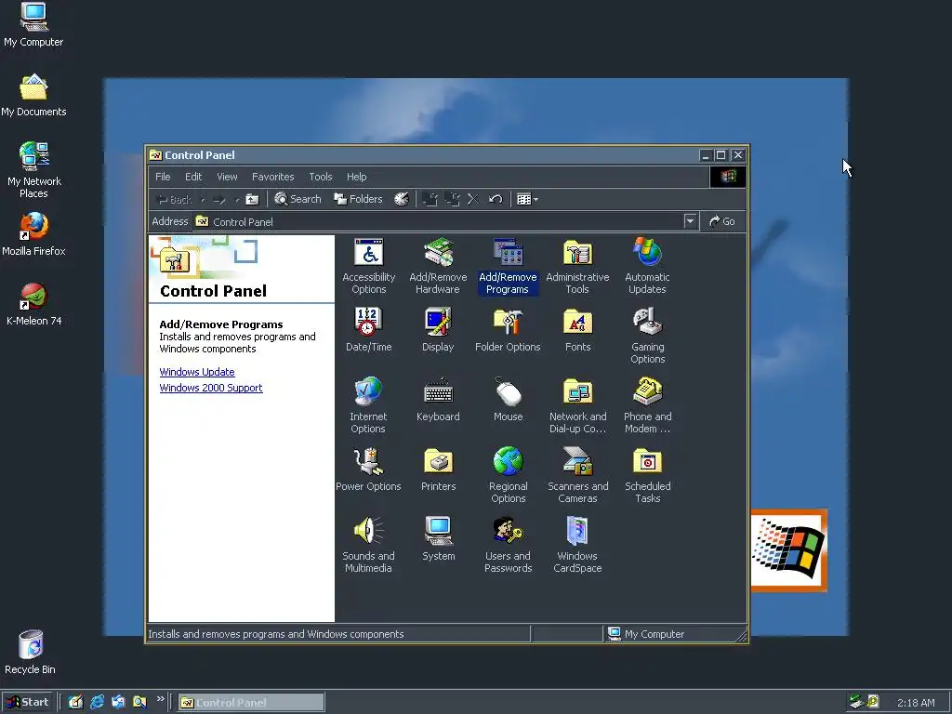
Task: Select Recycle Bin desktop icon
Action: pos(31,652)
